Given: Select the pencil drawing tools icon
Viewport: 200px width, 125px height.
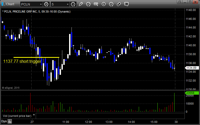Looking at the screenshot, I should click(x=81, y=4).
